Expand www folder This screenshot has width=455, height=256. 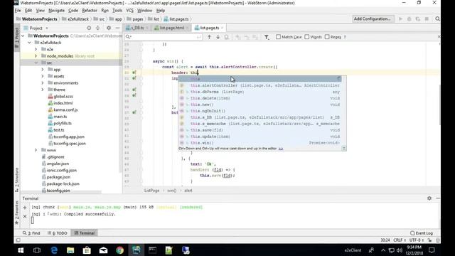point(36,150)
